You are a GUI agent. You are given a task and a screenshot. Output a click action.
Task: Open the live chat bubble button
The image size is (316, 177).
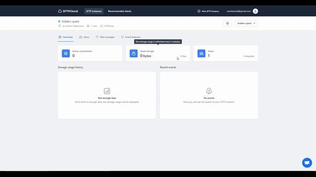click(307, 163)
